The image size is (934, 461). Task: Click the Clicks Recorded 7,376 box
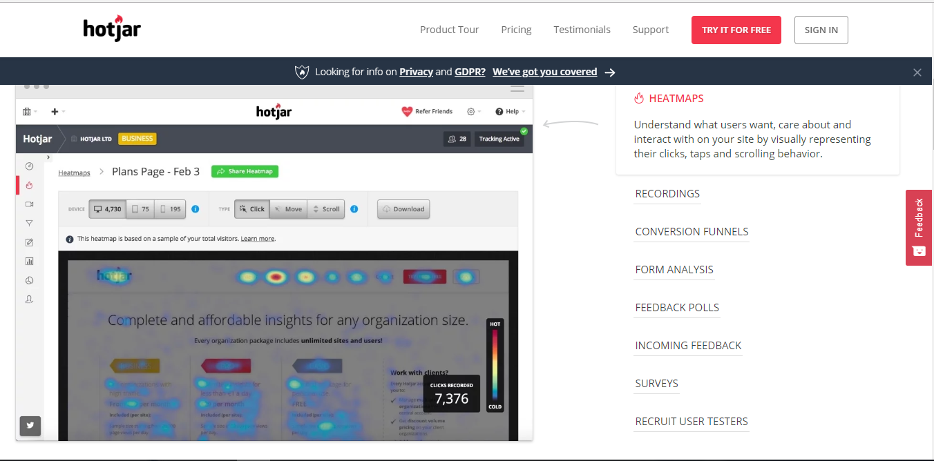(452, 393)
